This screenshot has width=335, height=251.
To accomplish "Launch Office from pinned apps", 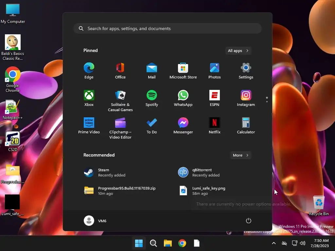I will point(120,71).
